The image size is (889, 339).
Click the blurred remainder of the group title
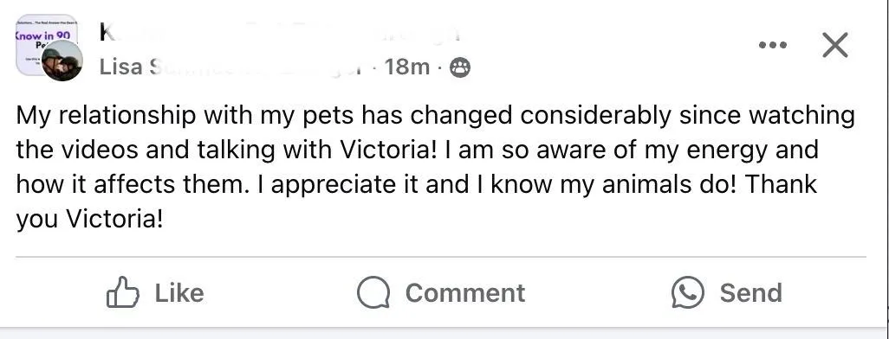pyautogui.click(x=283, y=33)
